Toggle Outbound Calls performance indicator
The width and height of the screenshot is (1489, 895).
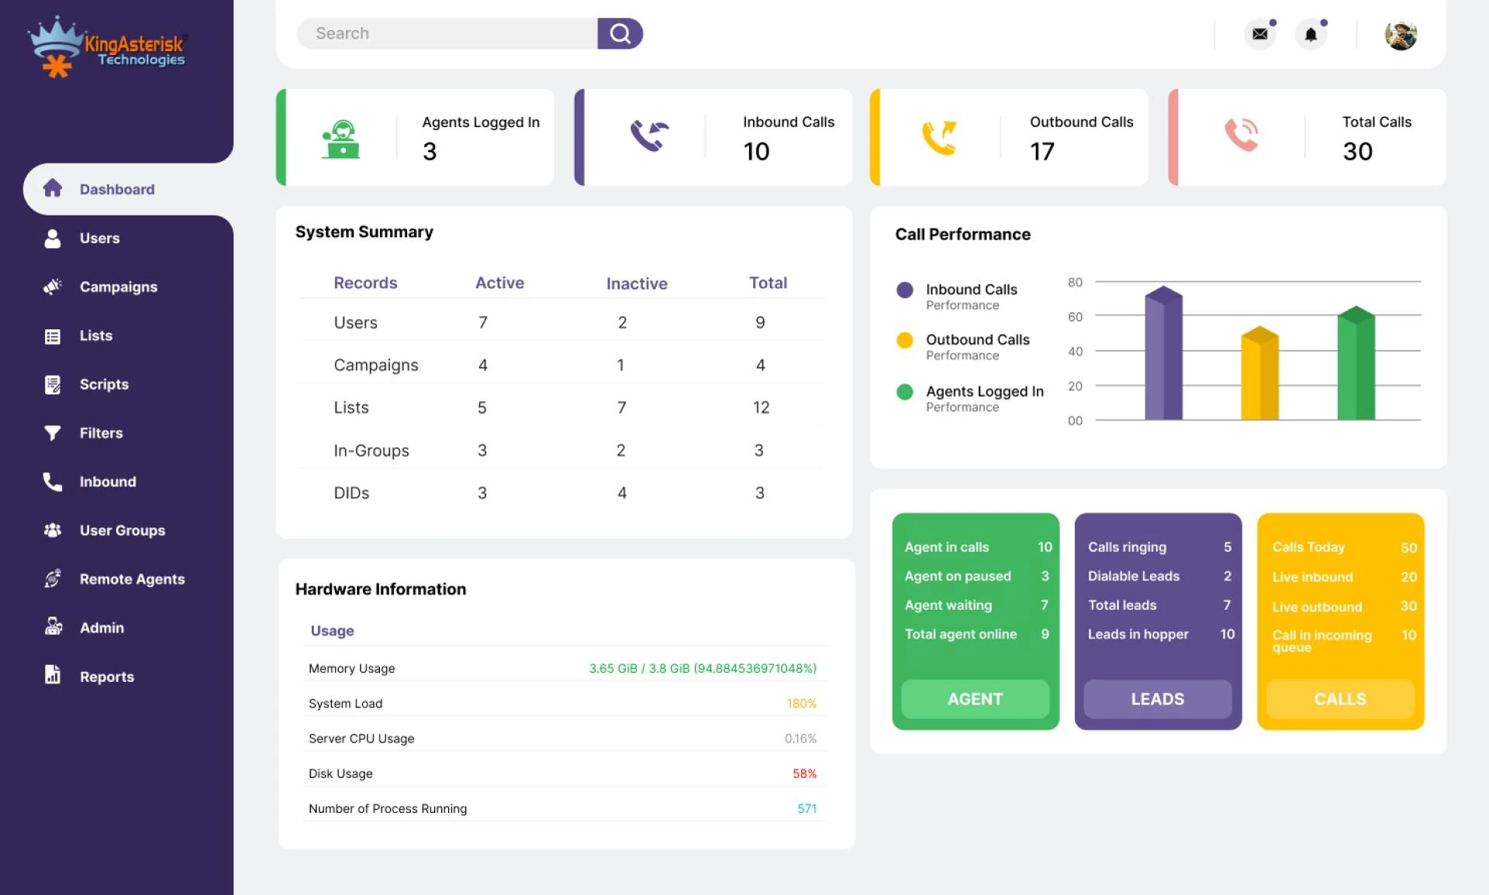point(904,340)
